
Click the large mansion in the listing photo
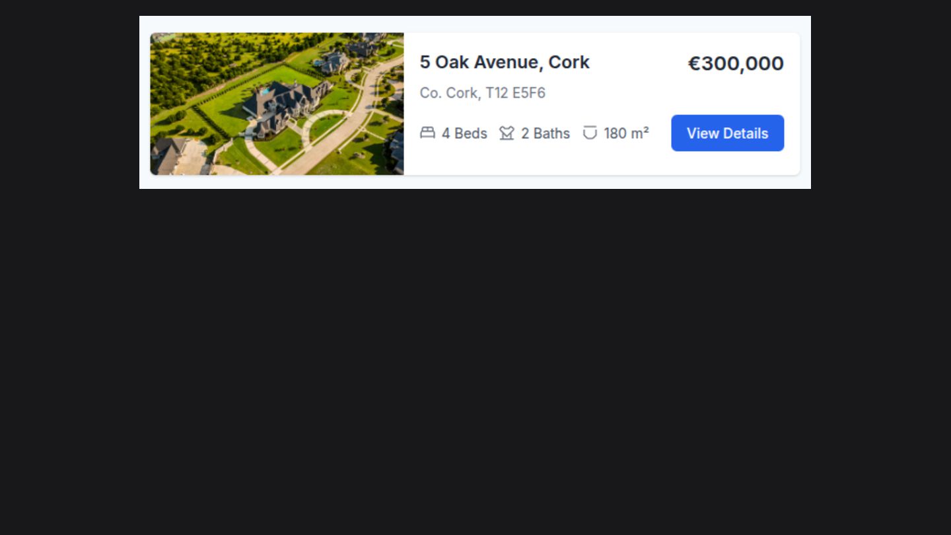[284, 106]
